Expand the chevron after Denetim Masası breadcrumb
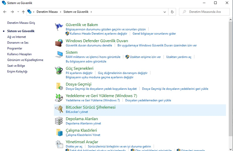 (60, 12)
